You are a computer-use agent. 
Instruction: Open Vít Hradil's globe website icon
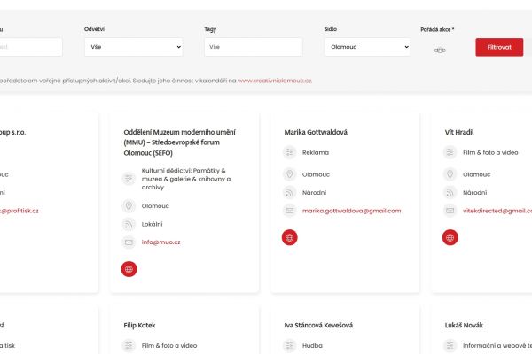click(450, 237)
